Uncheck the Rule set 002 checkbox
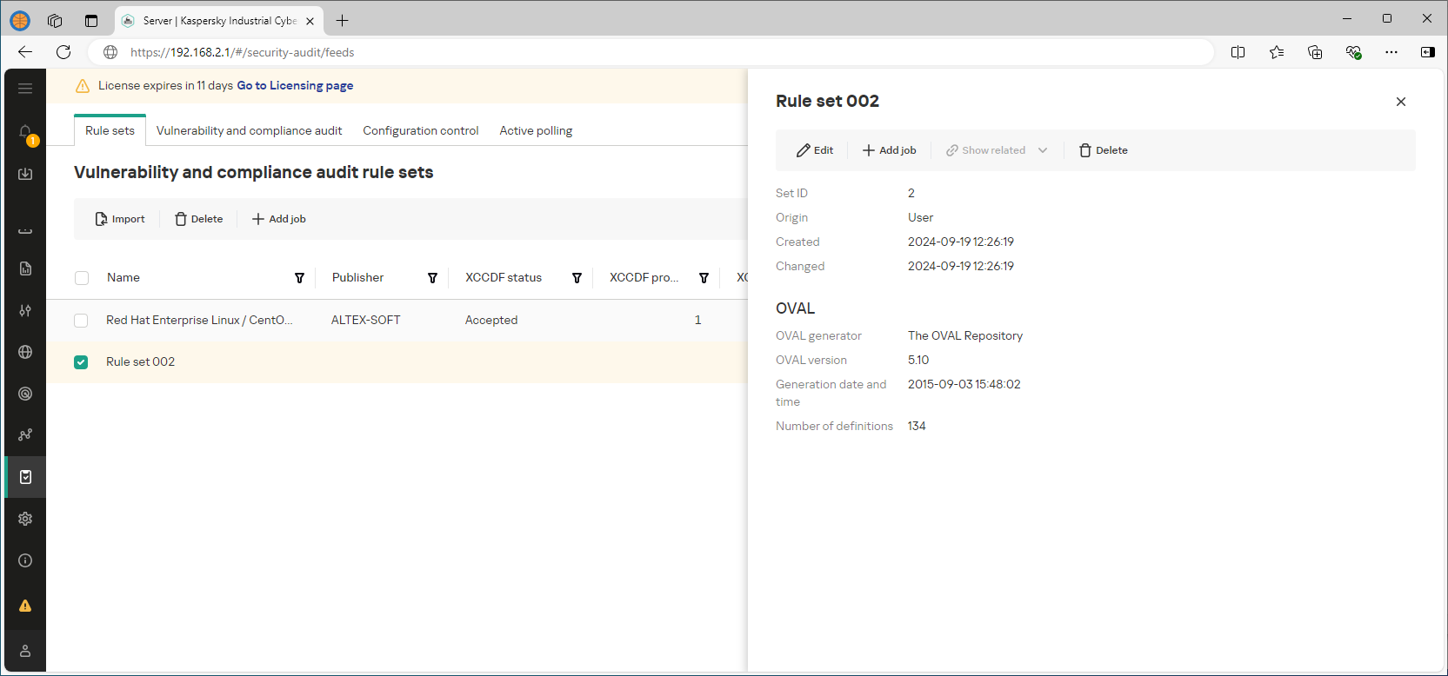This screenshot has height=676, width=1448. [x=81, y=362]
